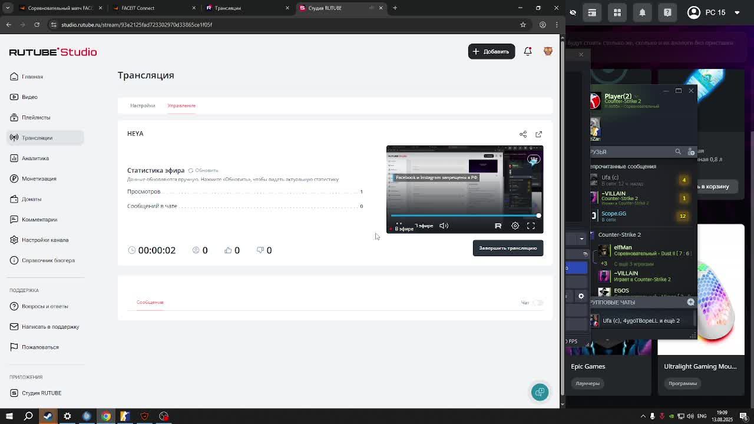Refresh the broadcast statistics
The width and height of the screenshot is (754, 424).
[203, 170]
